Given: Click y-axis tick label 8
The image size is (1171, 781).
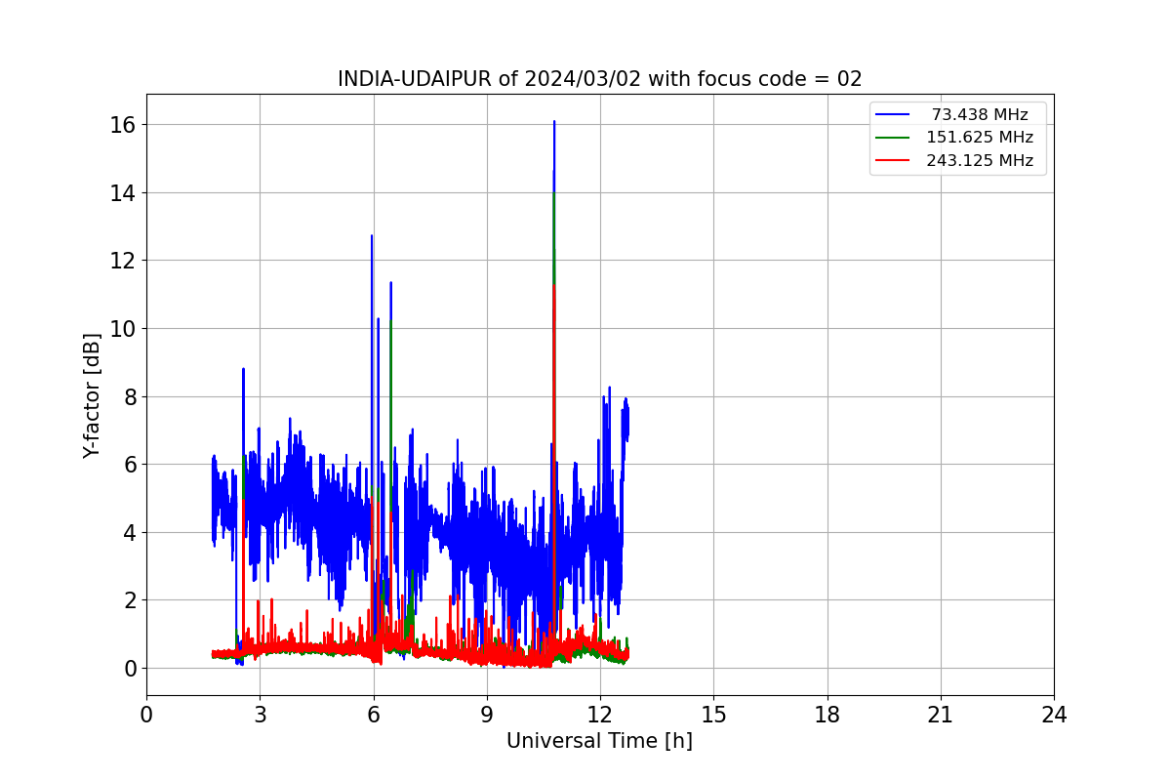Looking at the screenshot, I should [x=128, y=396].
